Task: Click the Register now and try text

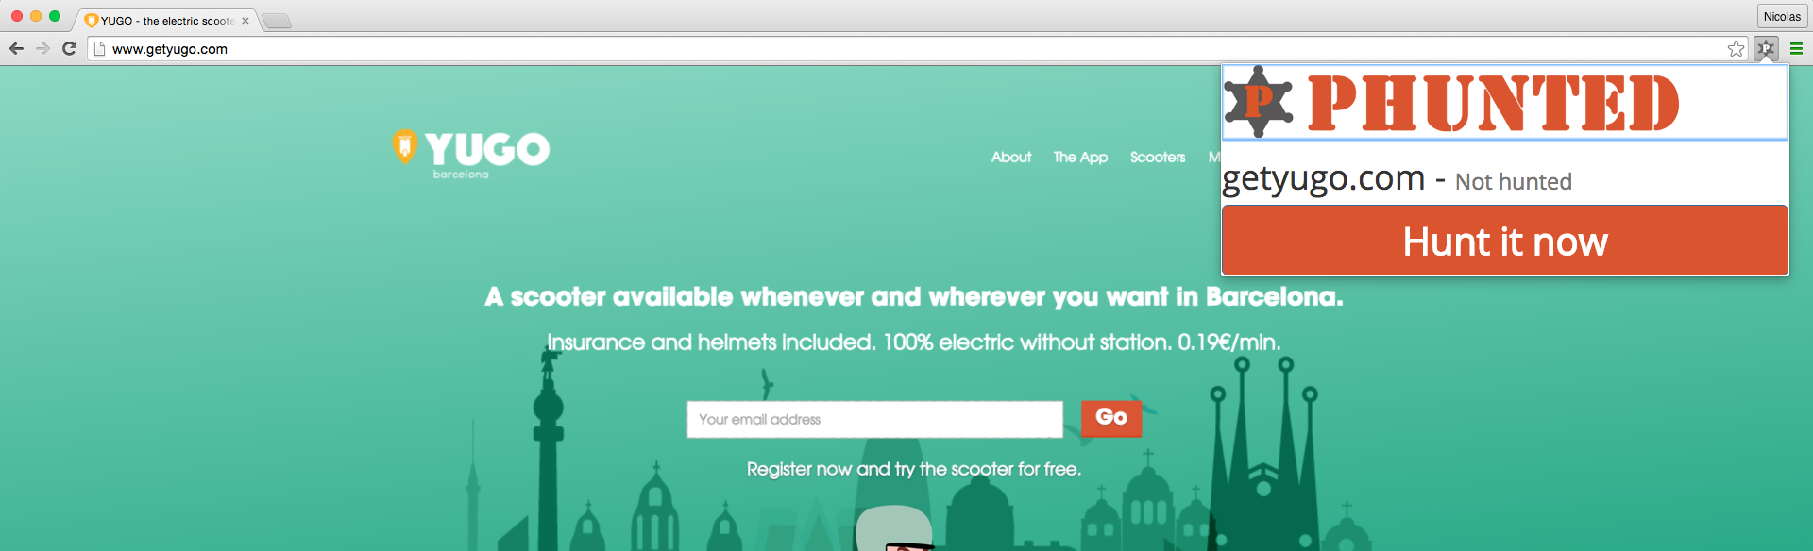Action: [x=914, y=469]
